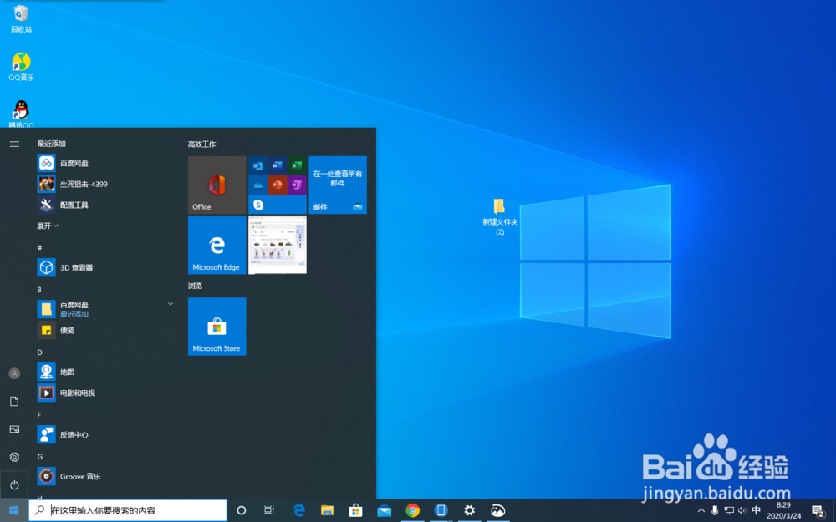Click the # letter group header

pyautogui.click(x=39, y=248)
